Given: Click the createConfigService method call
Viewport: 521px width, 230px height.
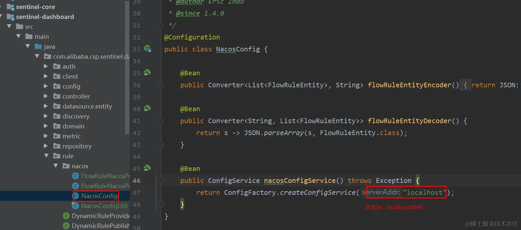Looking at the screenshot, I should (x=318, y=192).
